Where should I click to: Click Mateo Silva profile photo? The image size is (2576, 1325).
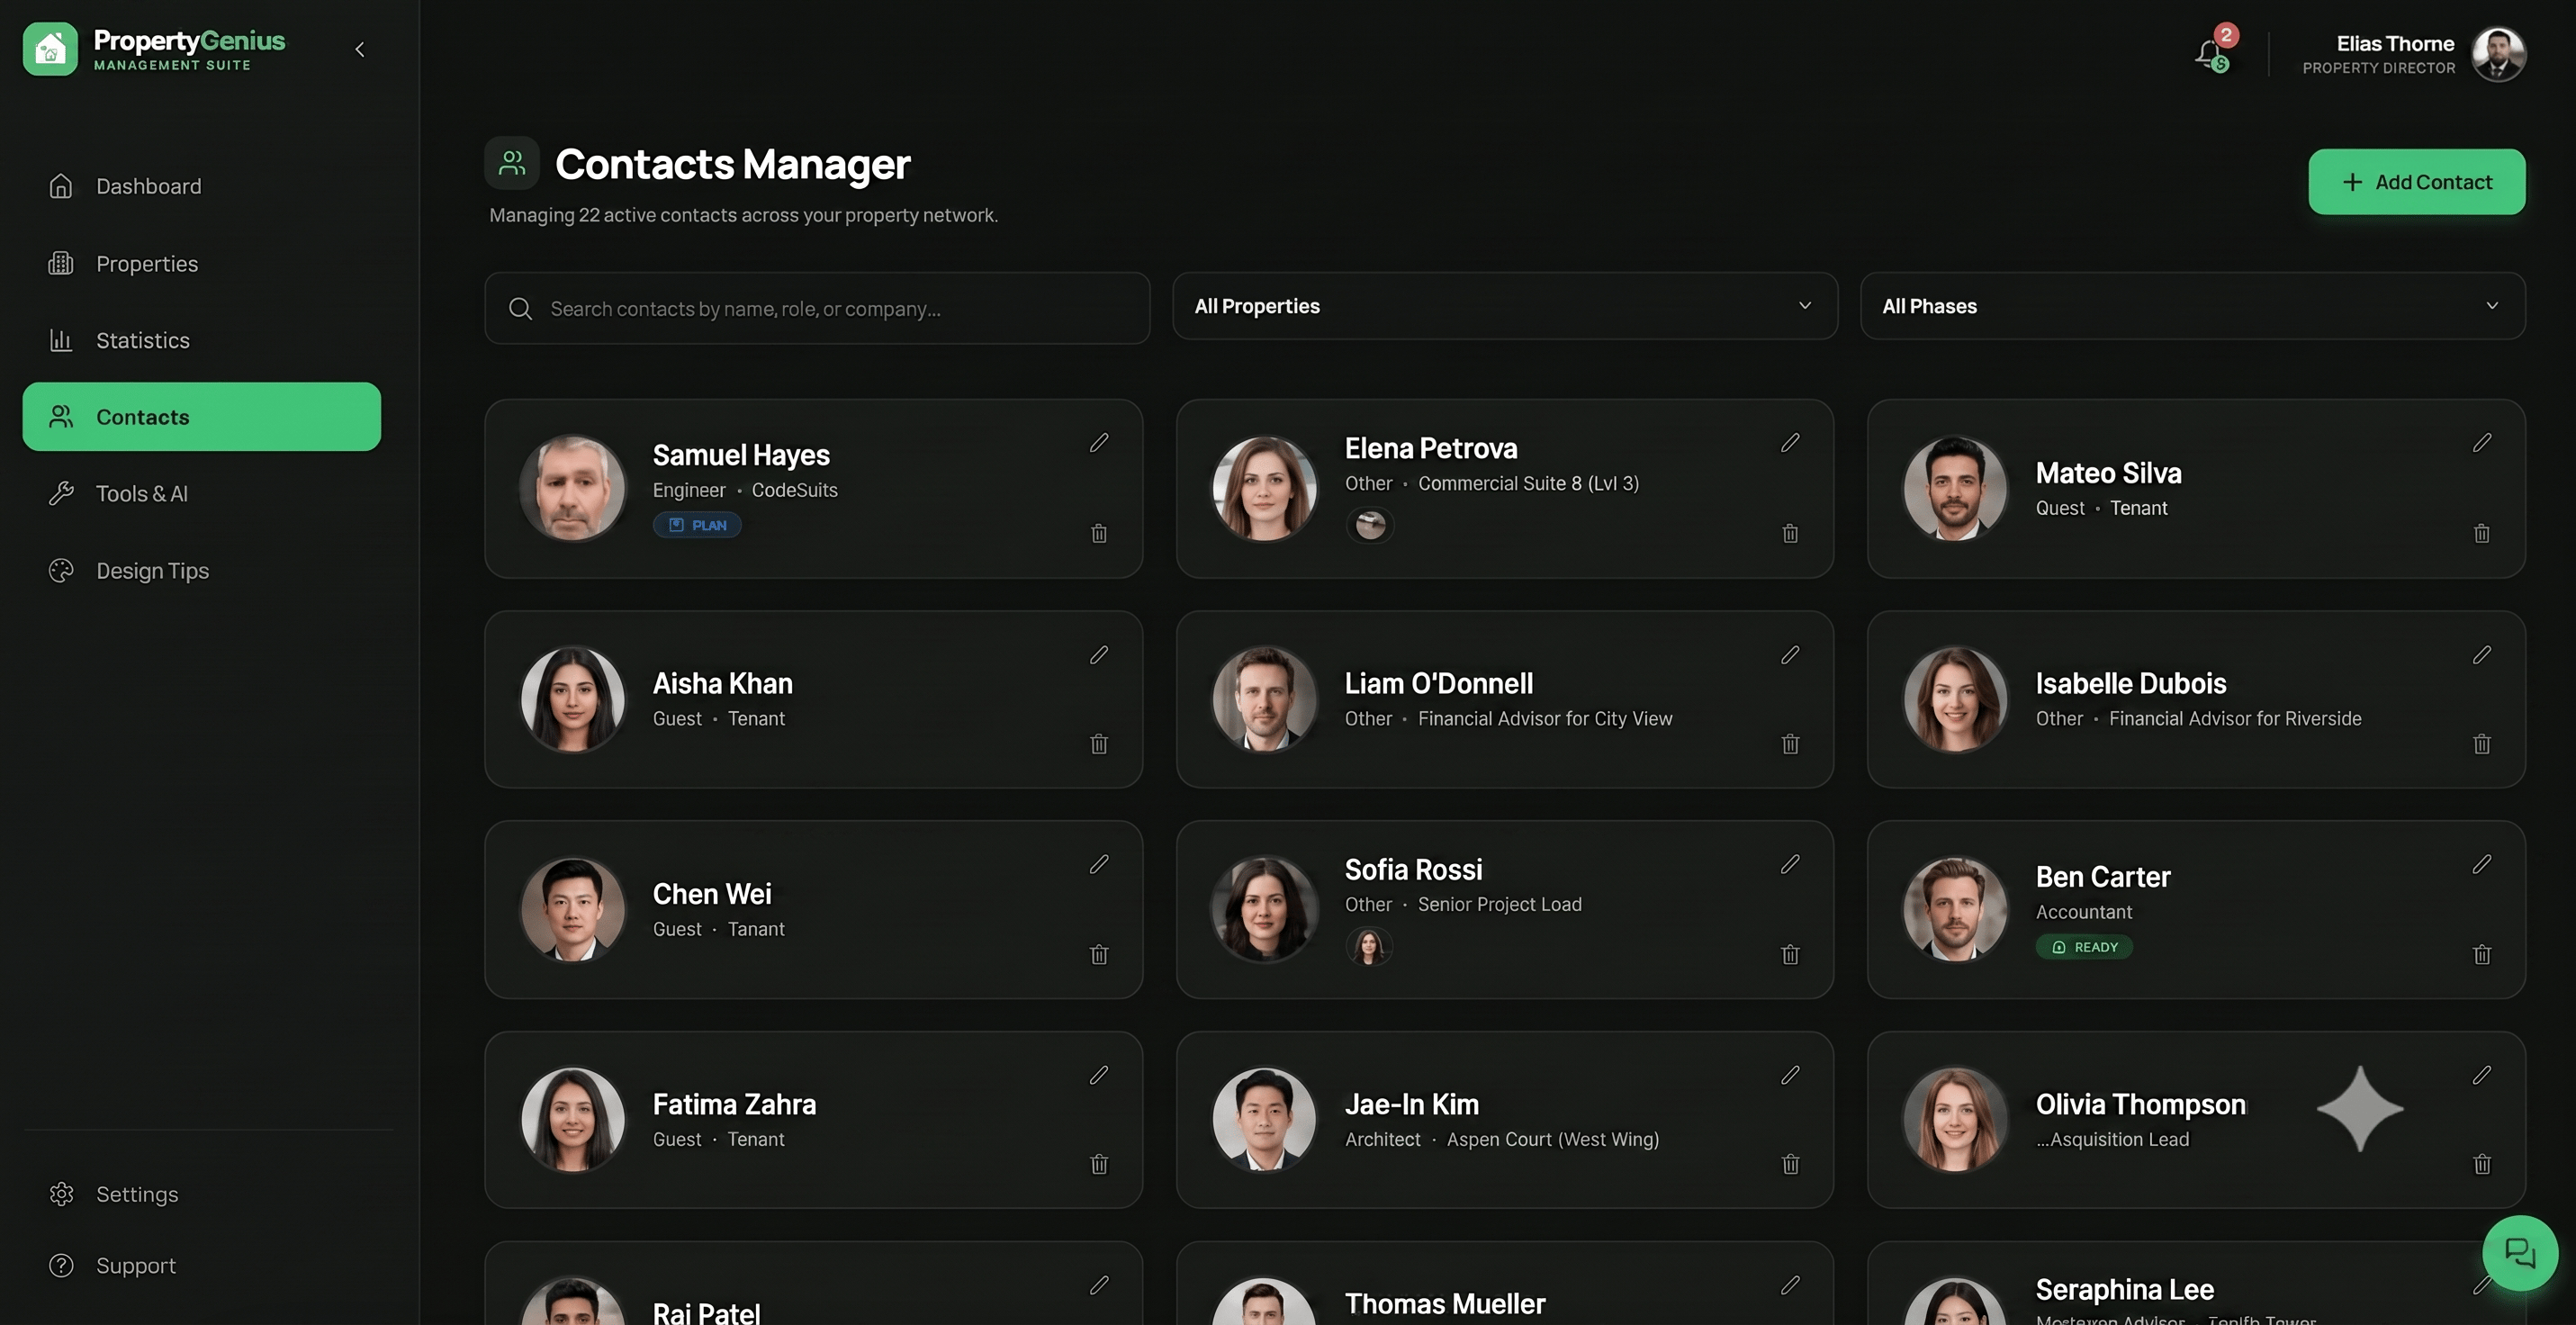click(x=1955, y=488)
